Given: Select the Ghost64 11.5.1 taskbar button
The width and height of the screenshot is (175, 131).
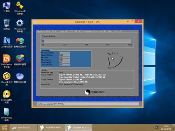Looking at the screenshot, I should pyautogui.click(x=79, y=128).
